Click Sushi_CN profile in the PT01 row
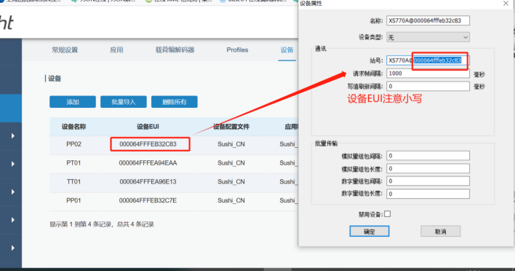The height and width of the screenshot is (271, 515). [231, 162]
